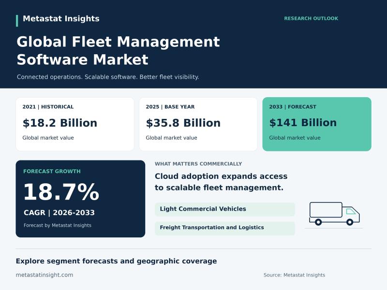Click Global market value under $141 Billion
This screenshot has width=387, height=290.
pos(295,138)
